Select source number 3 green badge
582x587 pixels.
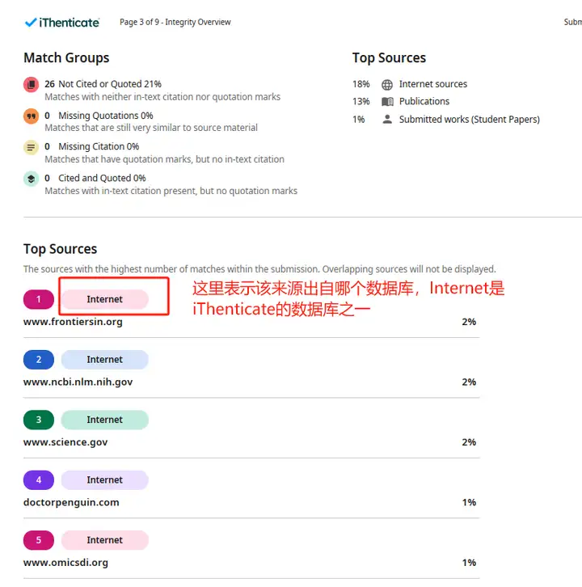[39, 420]
